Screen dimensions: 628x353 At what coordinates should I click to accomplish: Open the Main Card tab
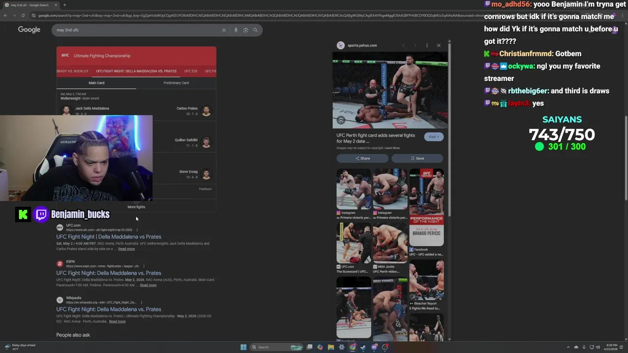[x=96, y=83]
